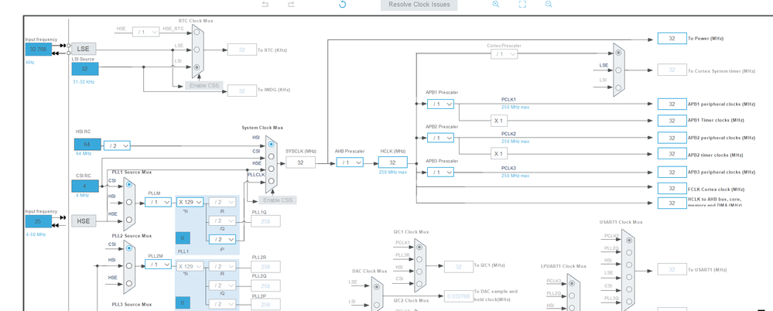Open APB2 Prescaler dropdown

point(440,138)
